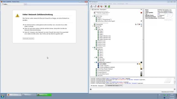Image resolution: width=177 pixels, height=99 pixels.
Task: Open dropdown arrow next to connect icon
Action: pyautogui.click(x=93, y=6)
